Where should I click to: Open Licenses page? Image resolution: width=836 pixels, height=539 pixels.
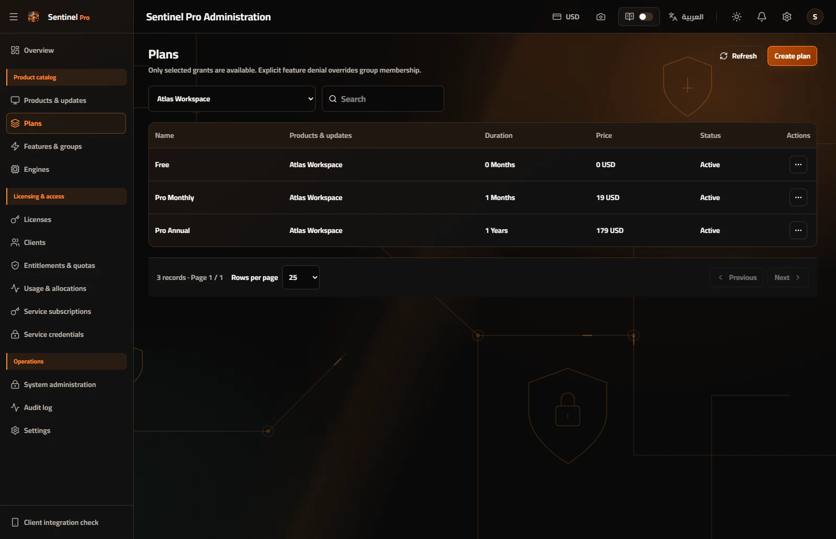[x=66, y=219]
